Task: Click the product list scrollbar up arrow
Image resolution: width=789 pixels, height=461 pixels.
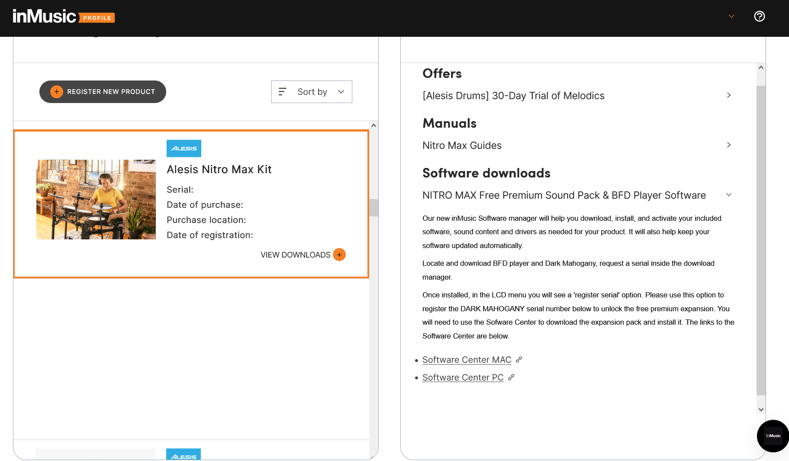Action: tap(374, 126)
